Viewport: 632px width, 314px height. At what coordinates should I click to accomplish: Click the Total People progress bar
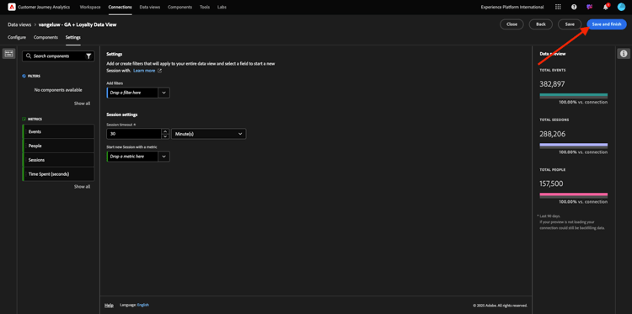tap(574, 195)
